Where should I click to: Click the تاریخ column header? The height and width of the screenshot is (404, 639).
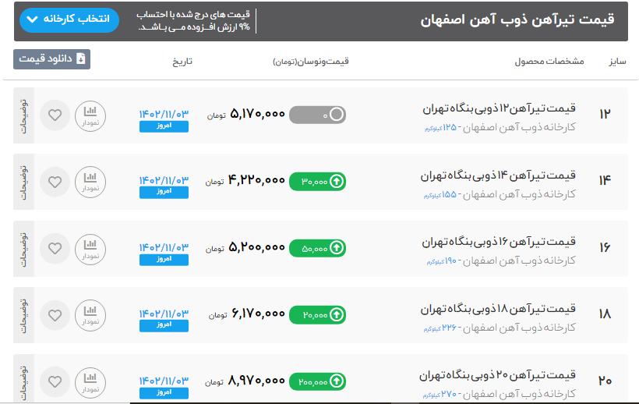coord(182,61)
